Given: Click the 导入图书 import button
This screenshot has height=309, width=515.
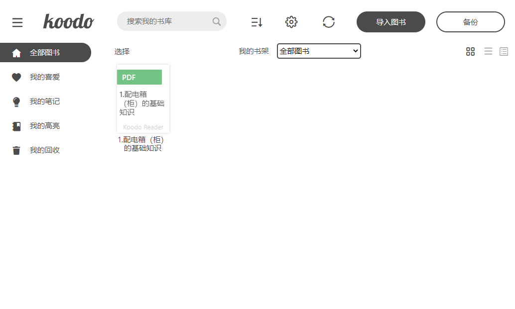Looking at the screenshot, I should pos(391,22).
